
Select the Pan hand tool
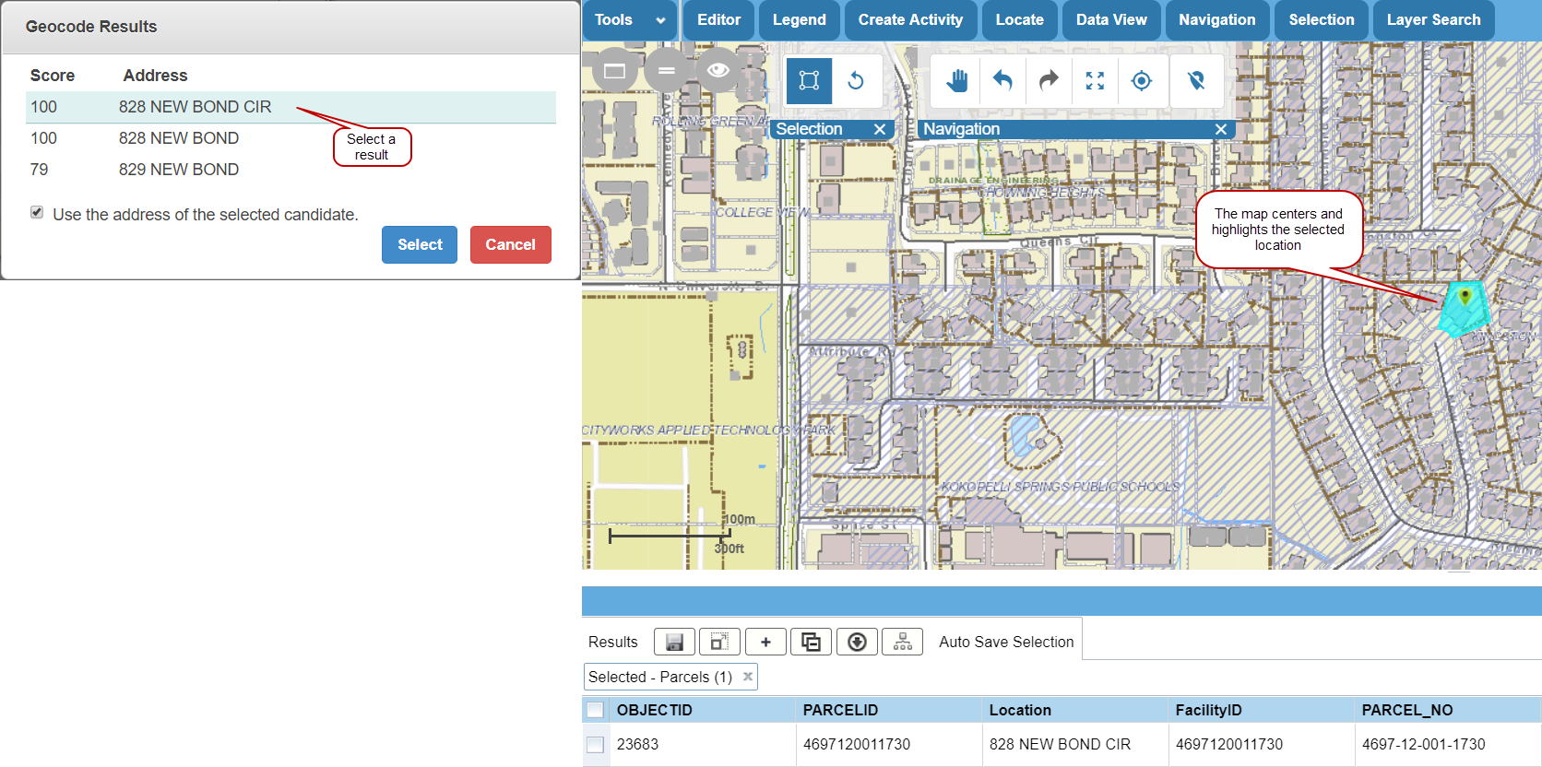956,81
